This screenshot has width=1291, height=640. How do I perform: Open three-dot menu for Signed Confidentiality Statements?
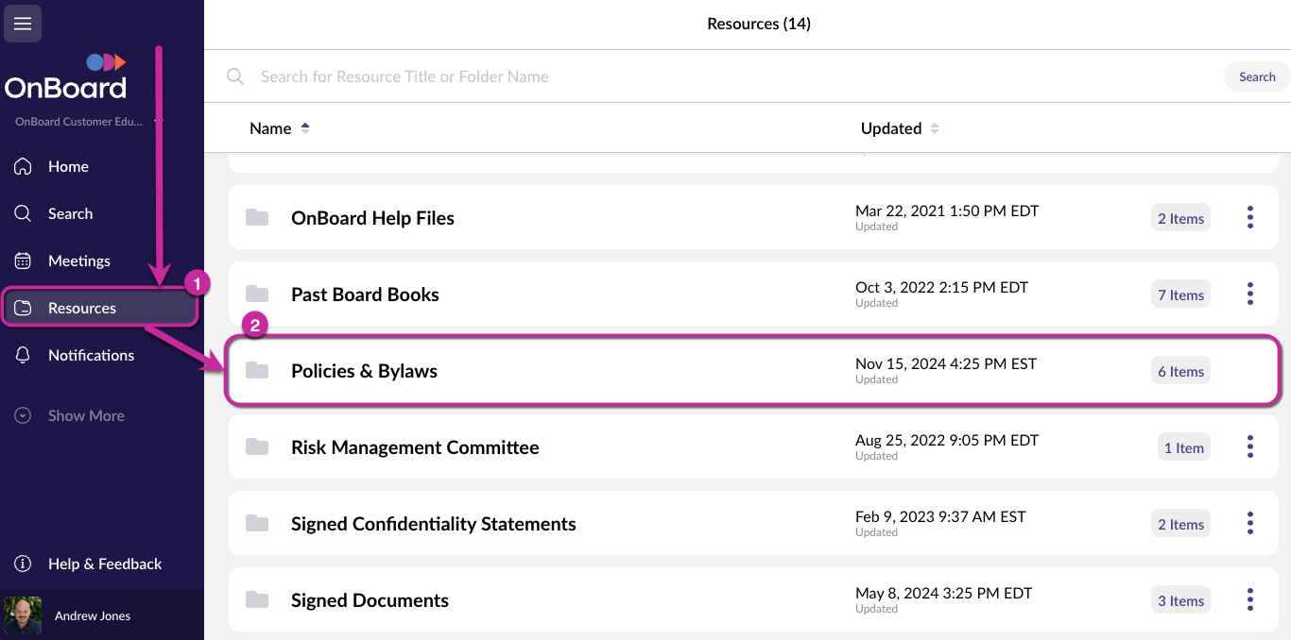point(1249,524)
